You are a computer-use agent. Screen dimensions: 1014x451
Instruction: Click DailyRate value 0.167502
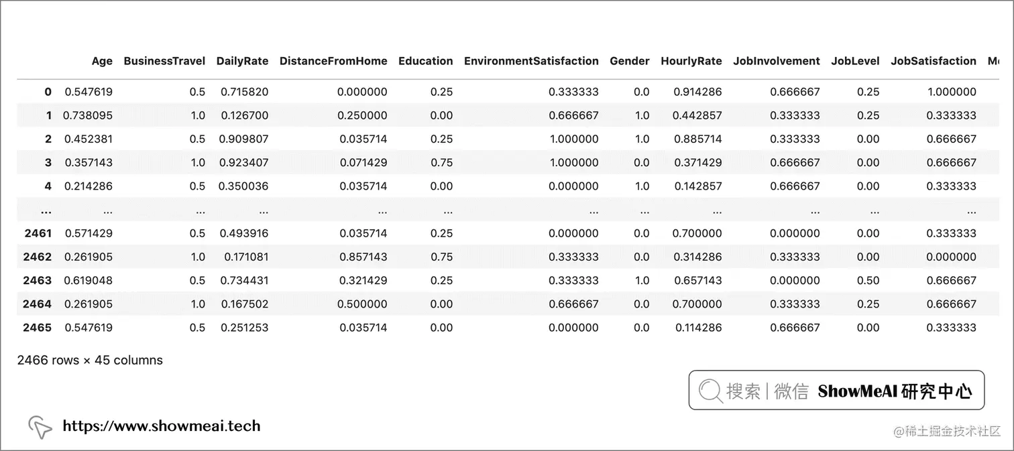tap(244, 304)
